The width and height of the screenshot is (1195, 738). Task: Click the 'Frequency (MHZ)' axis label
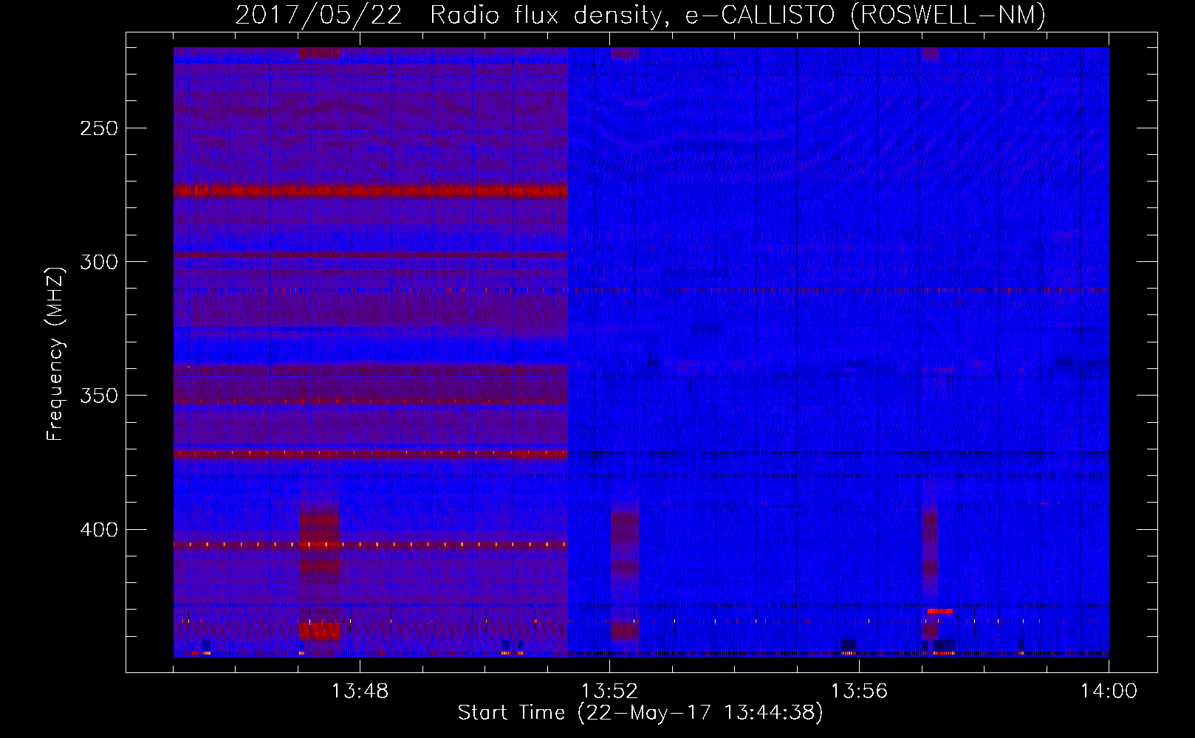pos(55,354)
